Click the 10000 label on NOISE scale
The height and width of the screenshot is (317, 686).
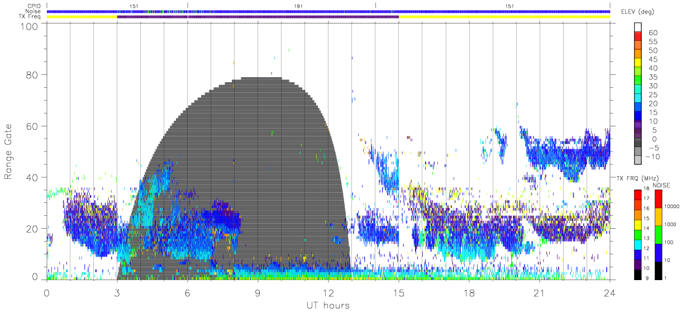pyautogui.click(x=671, y=206)
